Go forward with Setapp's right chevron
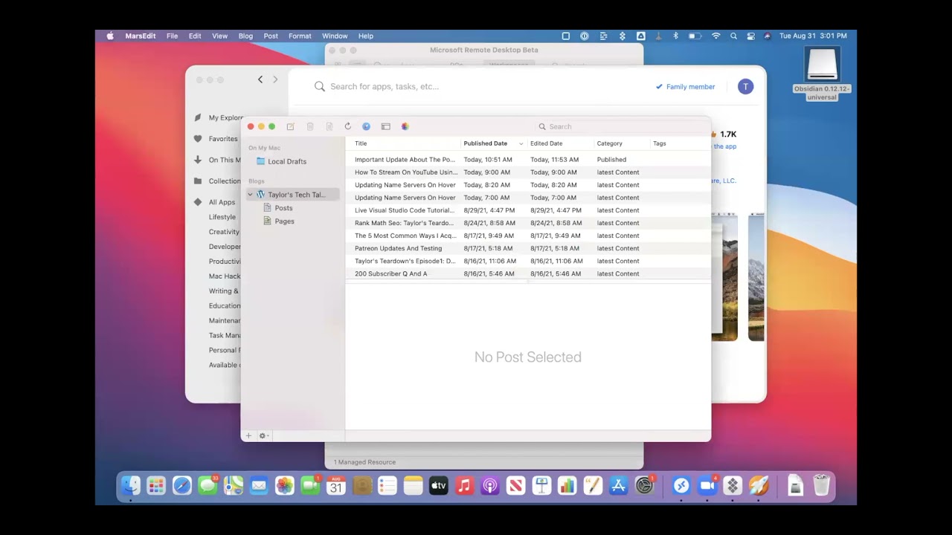 tap(275, 80)
